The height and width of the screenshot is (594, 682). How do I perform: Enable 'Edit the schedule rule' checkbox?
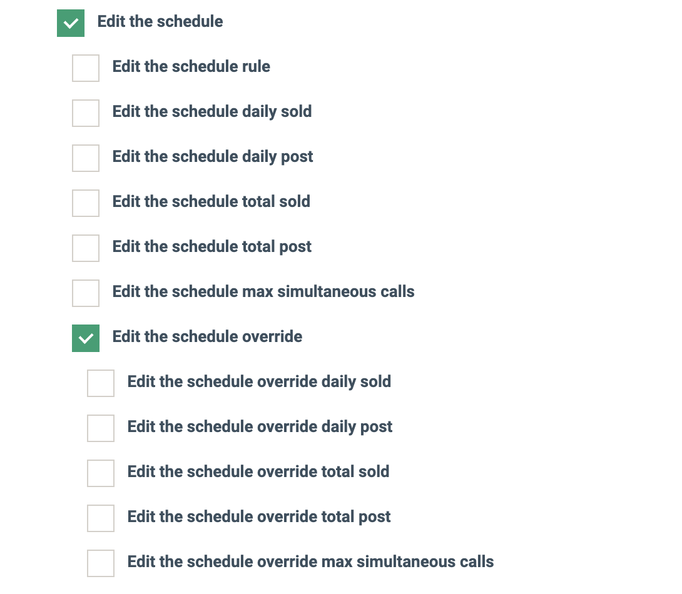tap(86, 68)
